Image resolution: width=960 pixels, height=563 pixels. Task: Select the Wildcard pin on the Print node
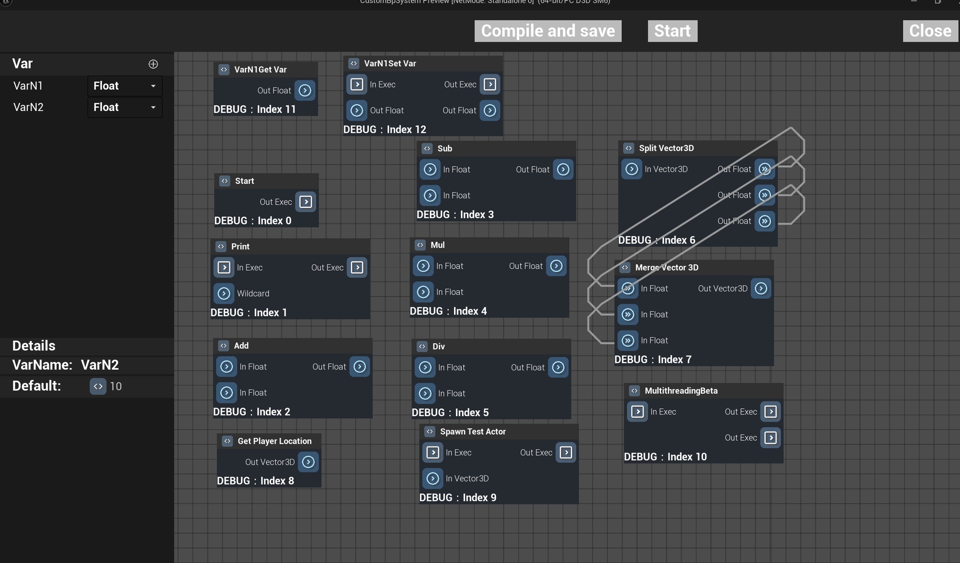point(223,293)
